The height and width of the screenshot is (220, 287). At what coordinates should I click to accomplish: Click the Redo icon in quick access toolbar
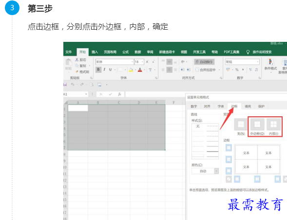coord(82,85)
